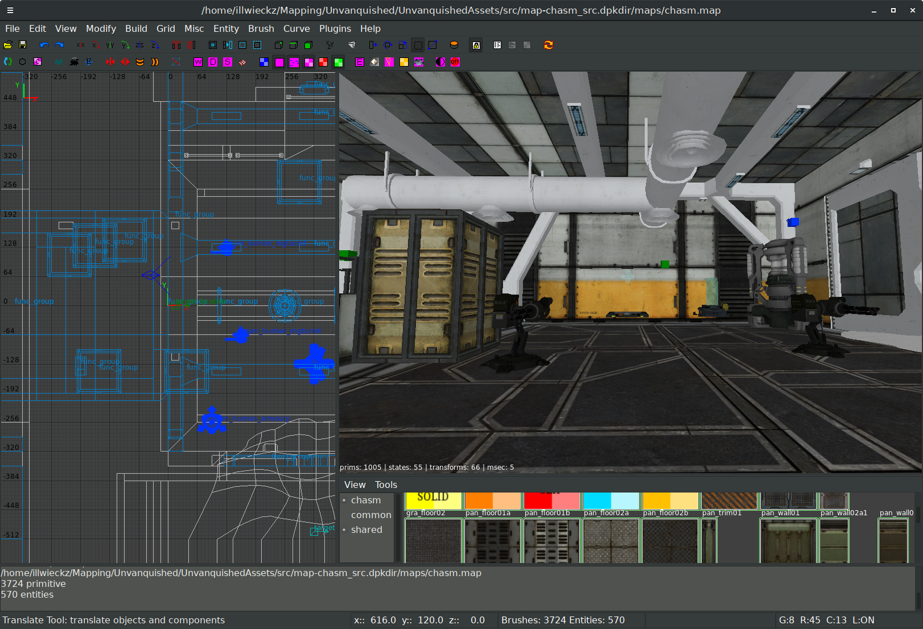Click the Z-axis rotate icon
This screenshot has width=923, height=629.
coord(154,45)
